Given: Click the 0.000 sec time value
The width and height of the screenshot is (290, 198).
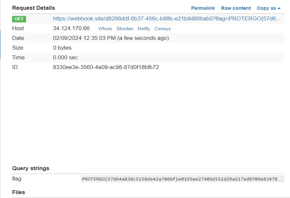Looking at the screenshot, I should (x=65, y=57).
